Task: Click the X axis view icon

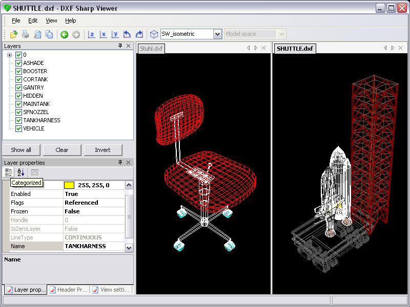Action: click(104, 34)
